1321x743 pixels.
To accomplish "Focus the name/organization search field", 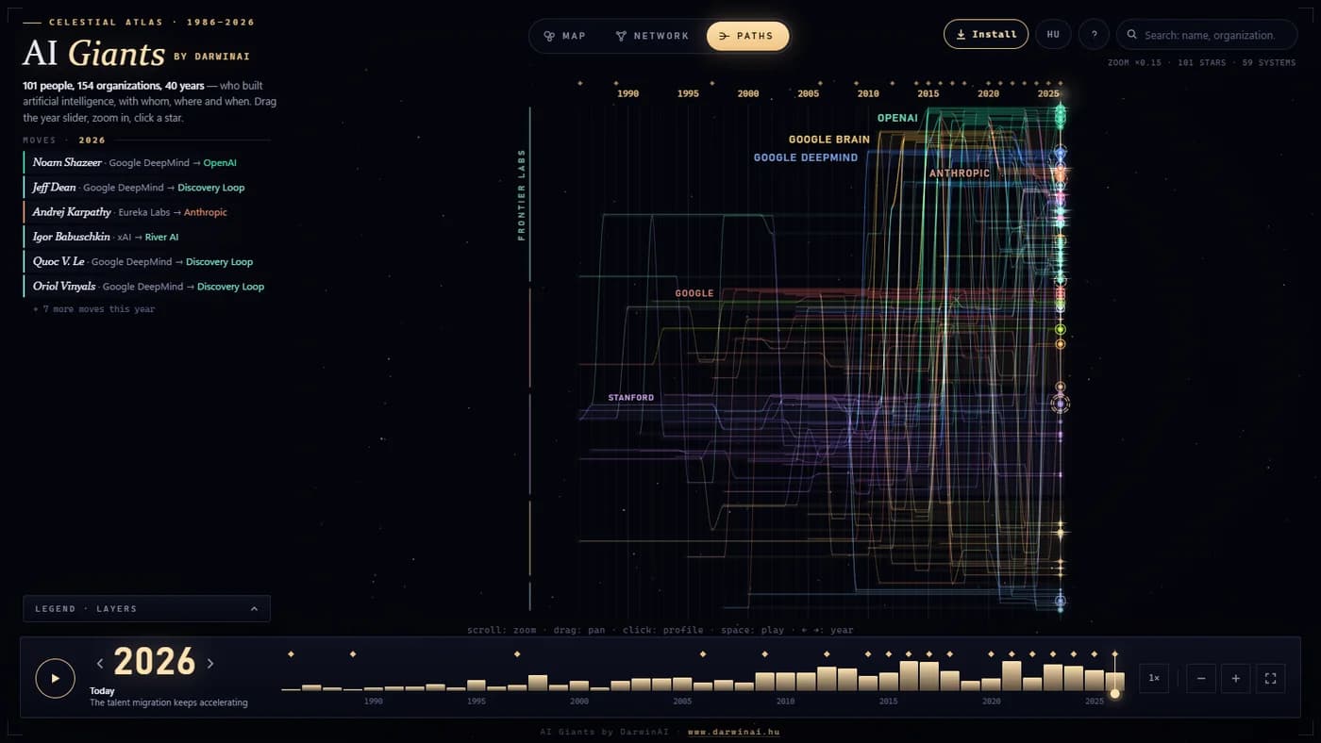I will [1207, 35].
